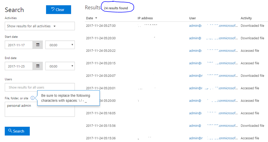Click the IP address column header
Viewport: 268px width, 142px height.
pyautogui.click(x=145, y=18)
